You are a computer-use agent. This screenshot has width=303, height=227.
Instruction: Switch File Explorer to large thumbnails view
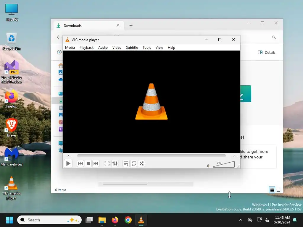point(278,190)
